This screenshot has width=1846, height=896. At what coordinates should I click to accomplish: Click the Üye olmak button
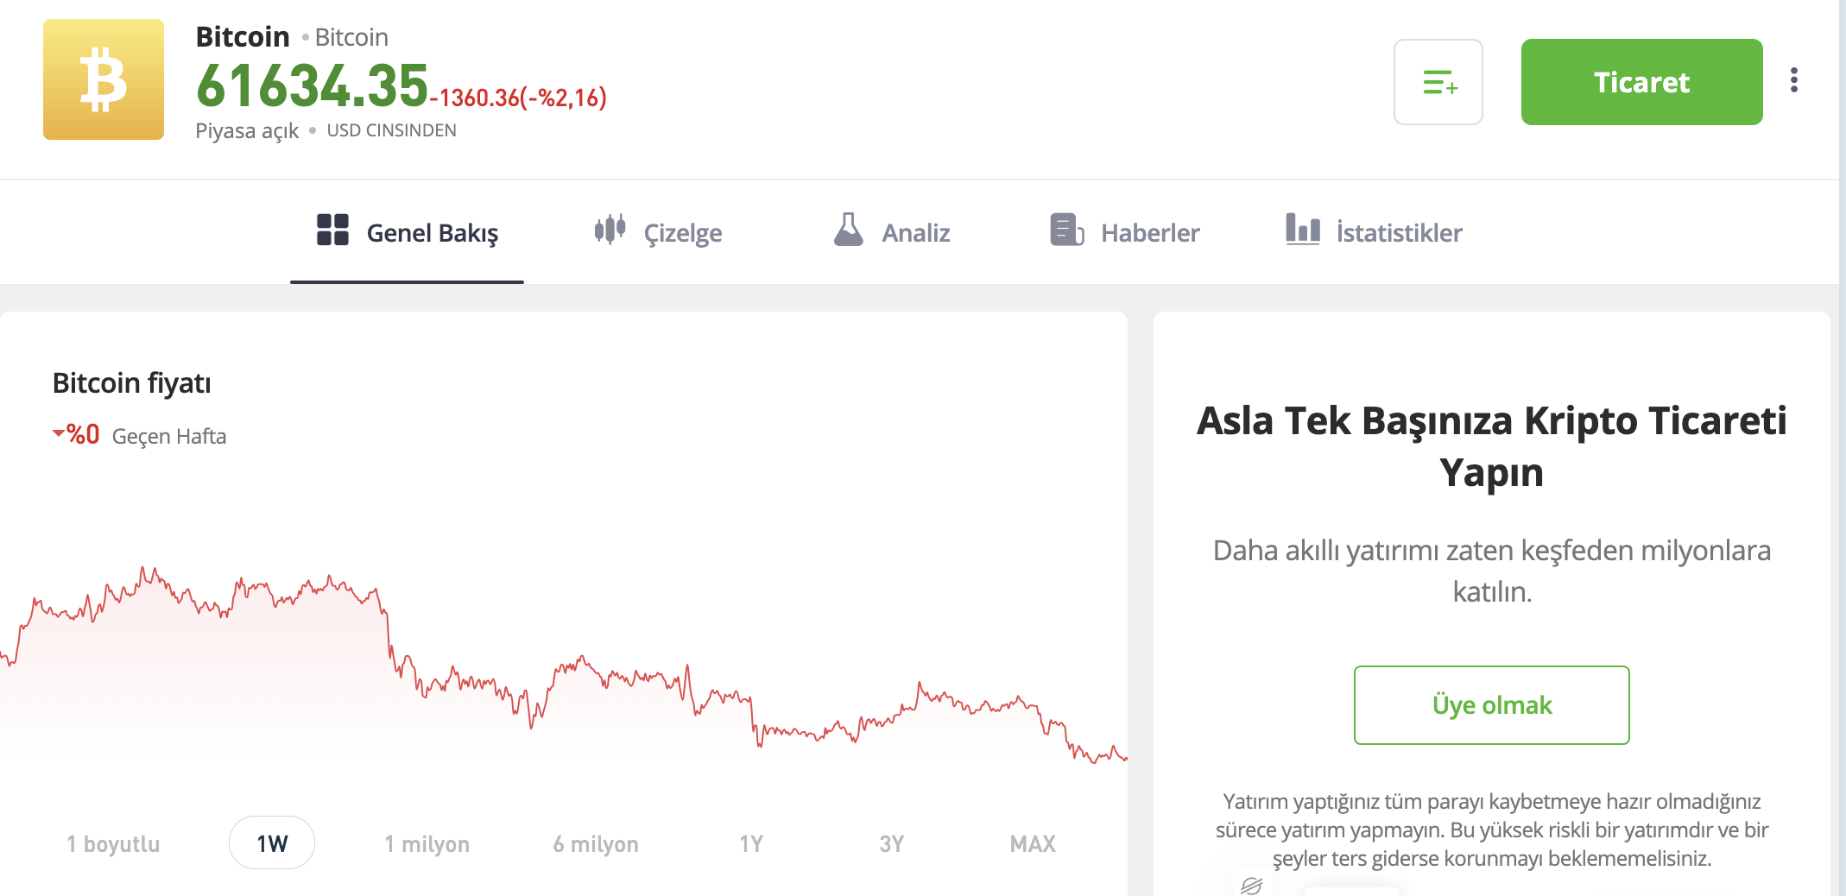[1491, 705]
